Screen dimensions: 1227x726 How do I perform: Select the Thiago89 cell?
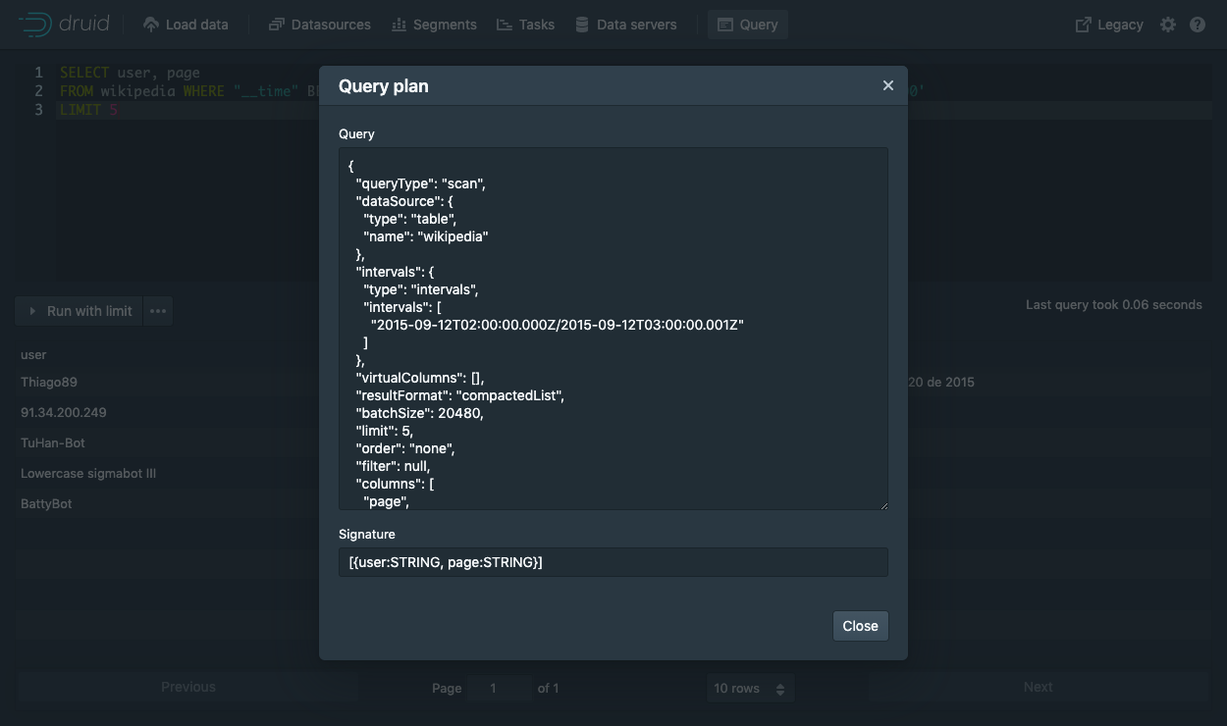pyautogui.click(x=49, y=382)
